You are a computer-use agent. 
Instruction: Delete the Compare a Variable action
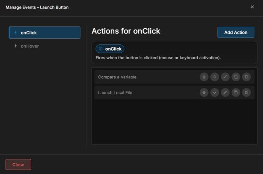click(x=246, y=77)
